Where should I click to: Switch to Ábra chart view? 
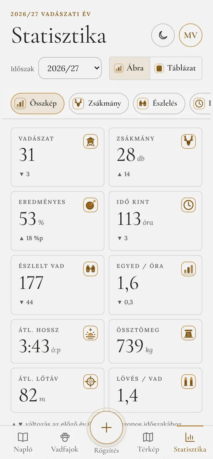pos(130,68)
